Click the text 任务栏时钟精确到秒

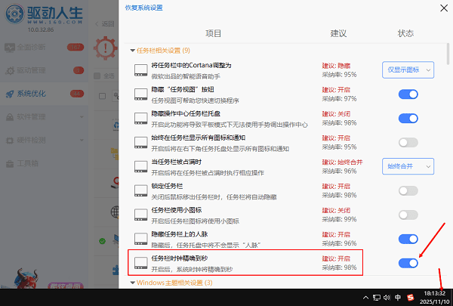[x=180, y=258]
